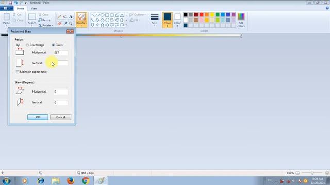Click the Paste clipboard icon
Viewport: 330px width, 185px height.
(x=6, y=17)
